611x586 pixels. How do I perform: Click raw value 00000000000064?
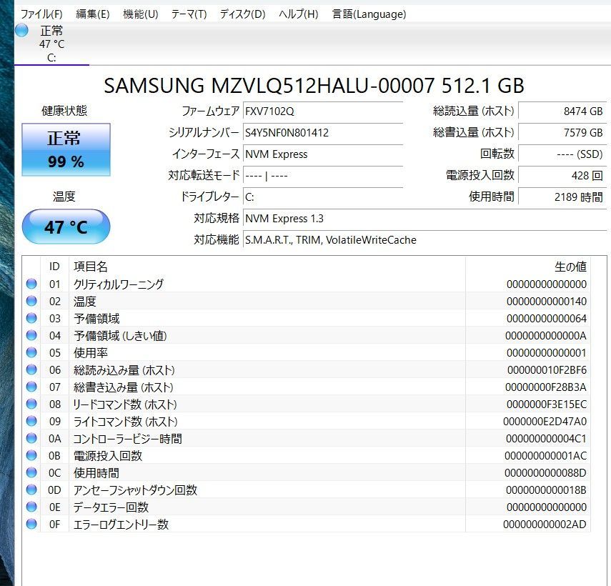pos(546,318)
